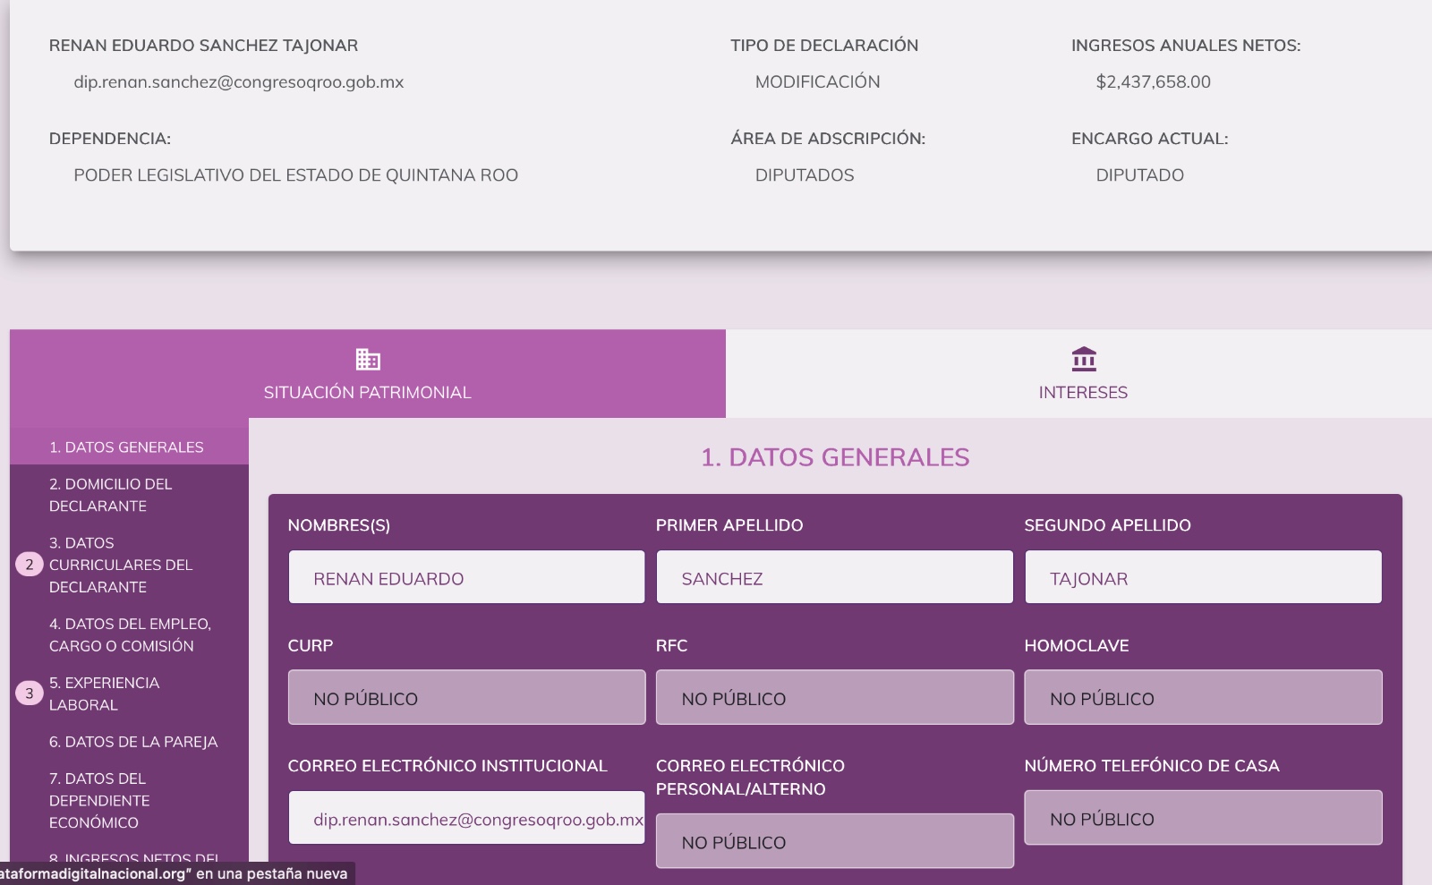Click the Número Telefónico de Casa field
This screenshot has width=1432, height=885.
pos(1202,818)
